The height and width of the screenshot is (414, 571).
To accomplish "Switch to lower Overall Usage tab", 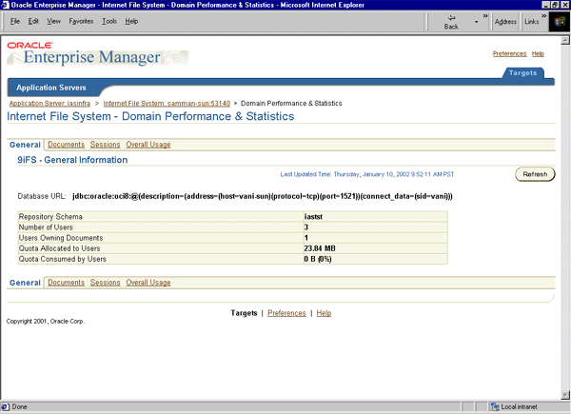I will click(x=148, y=283).
